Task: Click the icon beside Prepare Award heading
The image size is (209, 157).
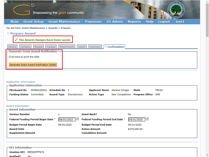Action: (8, 33)
